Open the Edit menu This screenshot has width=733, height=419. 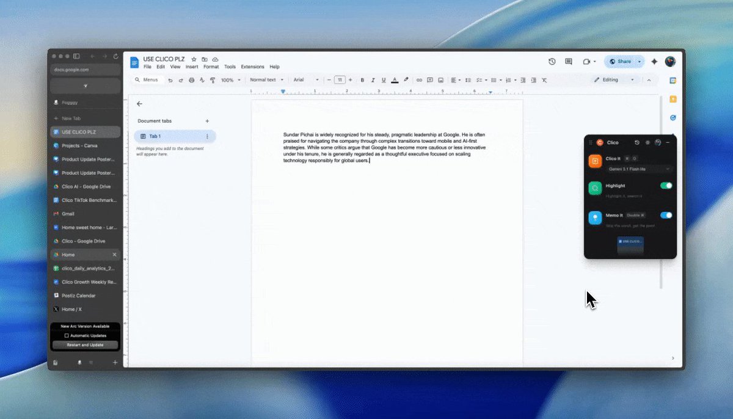pos(161,67)
